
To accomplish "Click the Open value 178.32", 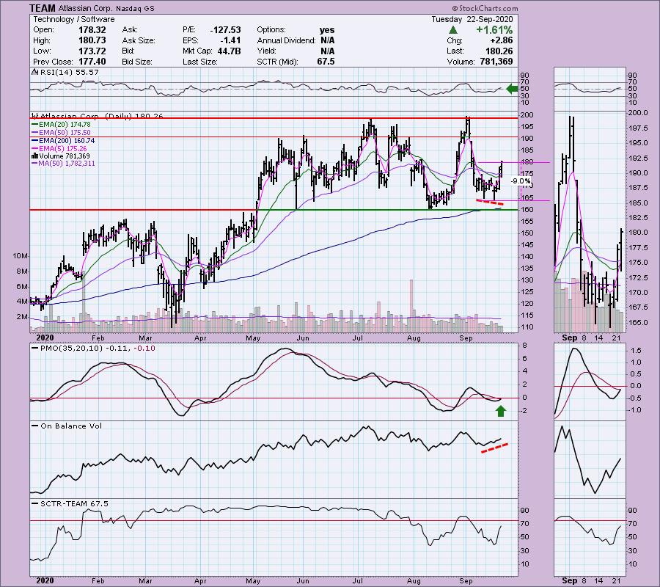I will 92,30.
